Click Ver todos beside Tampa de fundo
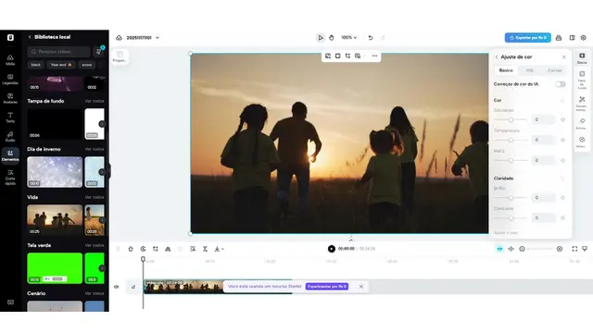 click(95, 101)
